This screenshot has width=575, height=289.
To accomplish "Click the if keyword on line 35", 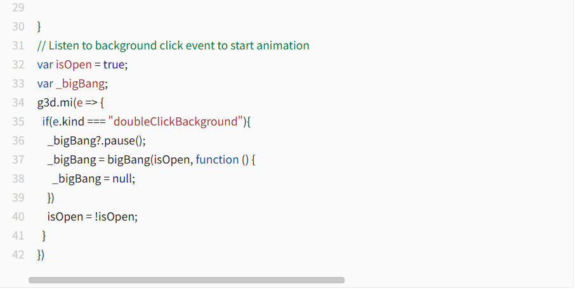I will pyautogui.click(x=46, y=121).
